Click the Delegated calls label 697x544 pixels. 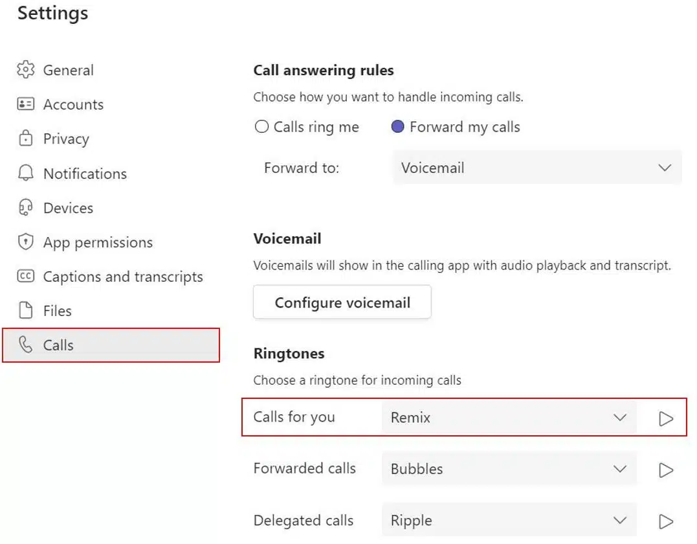click(x=303, y=521)
